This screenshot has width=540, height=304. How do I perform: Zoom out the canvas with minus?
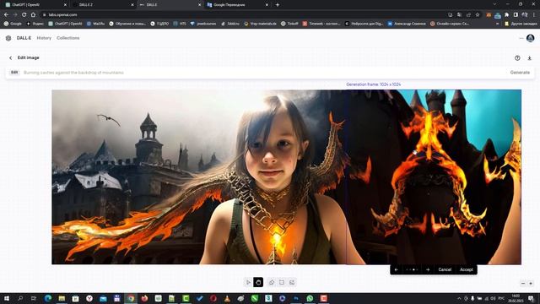(523, 284)
